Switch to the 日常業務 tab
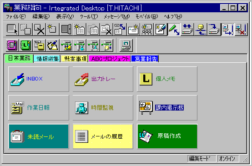This screenshot has width=252, height=166. click(x=19, y=58)
